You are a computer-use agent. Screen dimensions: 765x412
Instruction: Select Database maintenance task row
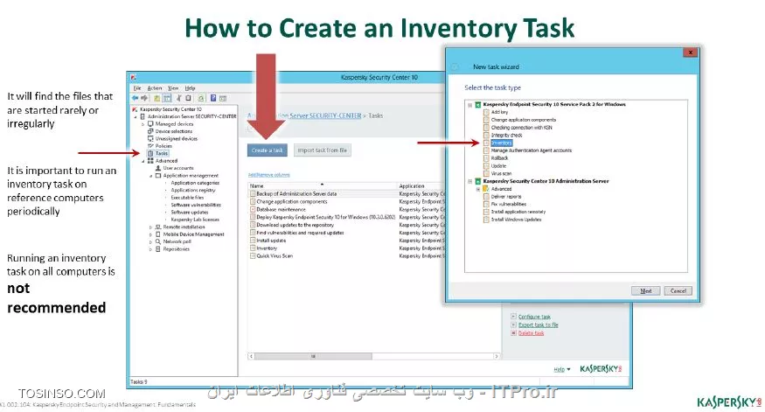click(281, 209)
